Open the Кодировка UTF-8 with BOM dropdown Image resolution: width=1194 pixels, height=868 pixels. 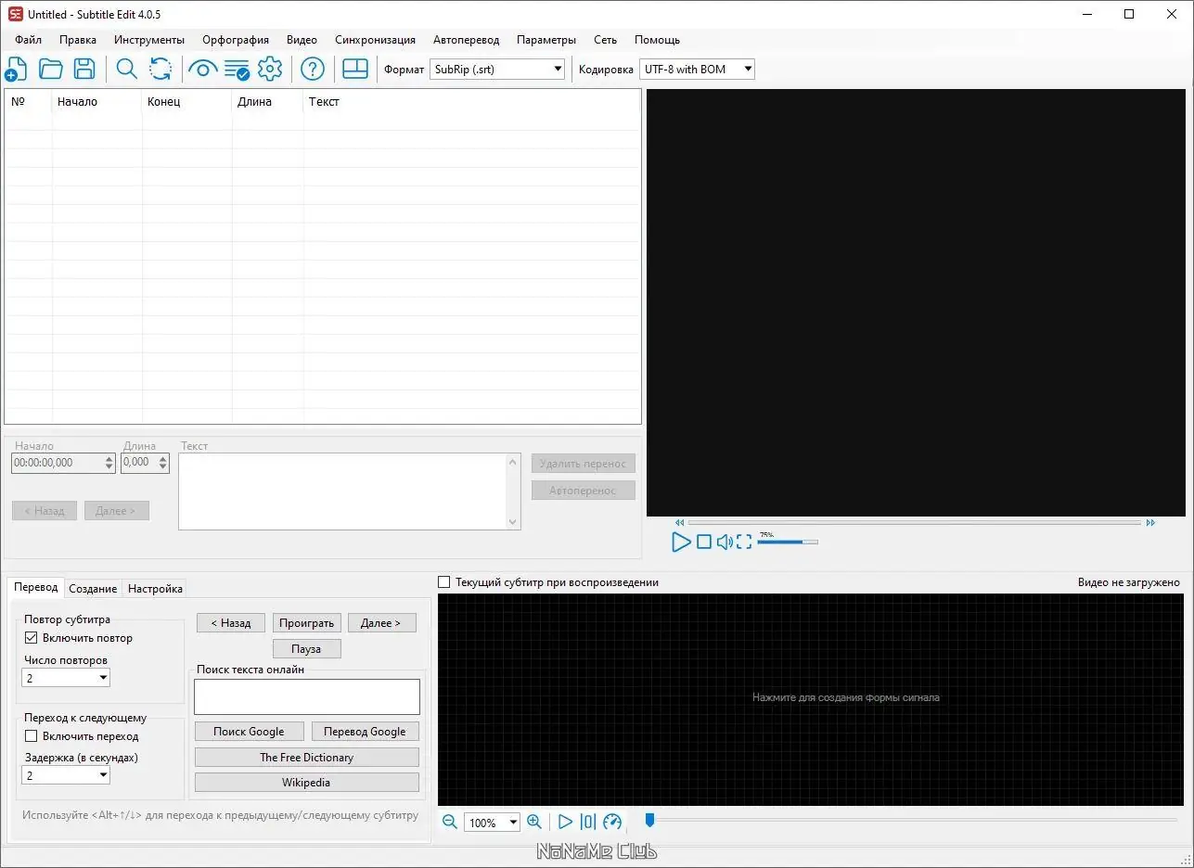697,69
